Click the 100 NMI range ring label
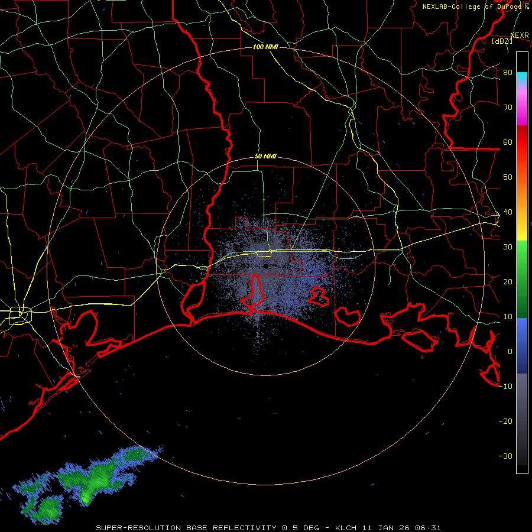 (x=265, y=47)
